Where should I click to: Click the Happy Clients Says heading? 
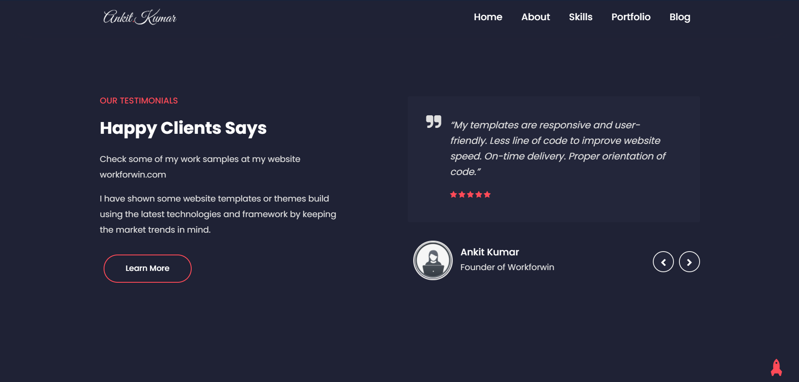point(183,128)
